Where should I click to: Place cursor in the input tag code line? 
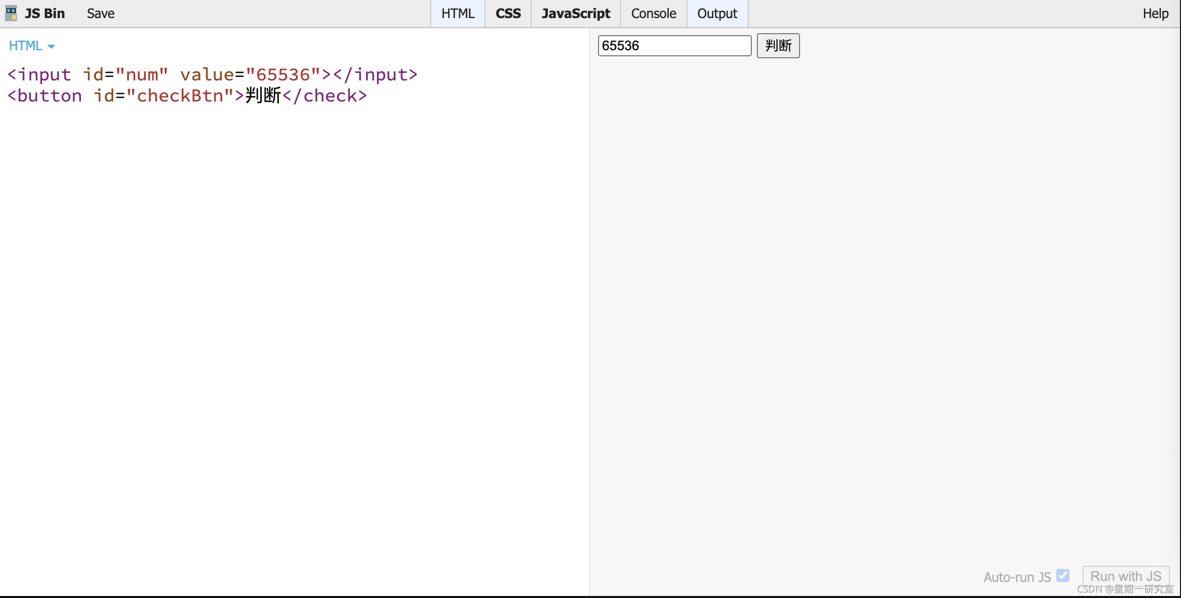(212, 74)
